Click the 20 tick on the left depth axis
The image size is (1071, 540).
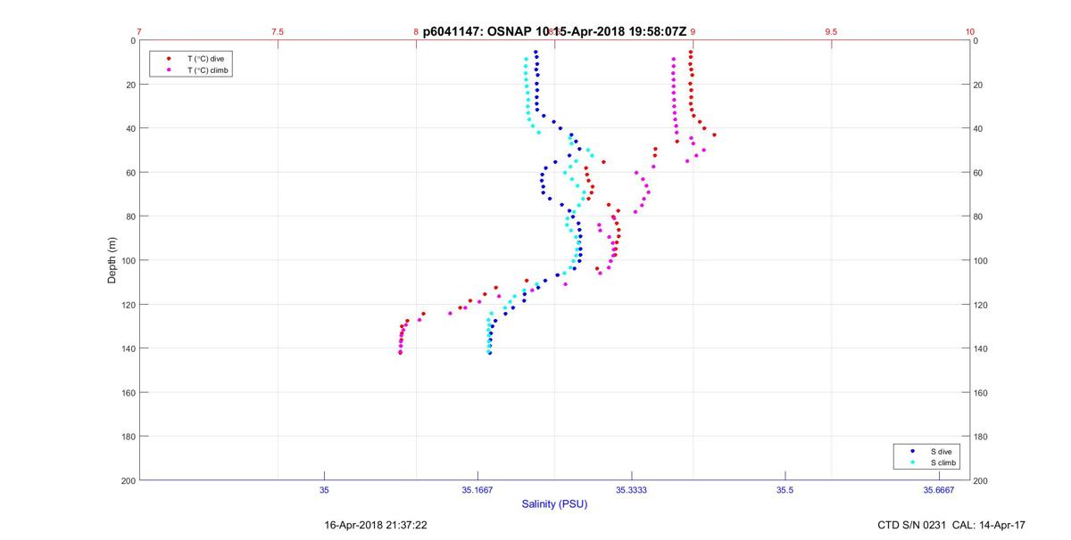pos(130,85)
